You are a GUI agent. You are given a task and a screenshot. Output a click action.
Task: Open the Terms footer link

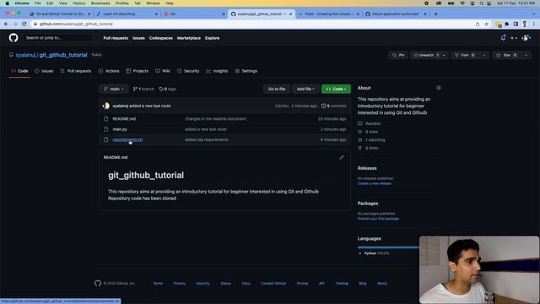[x=158, y=284]
